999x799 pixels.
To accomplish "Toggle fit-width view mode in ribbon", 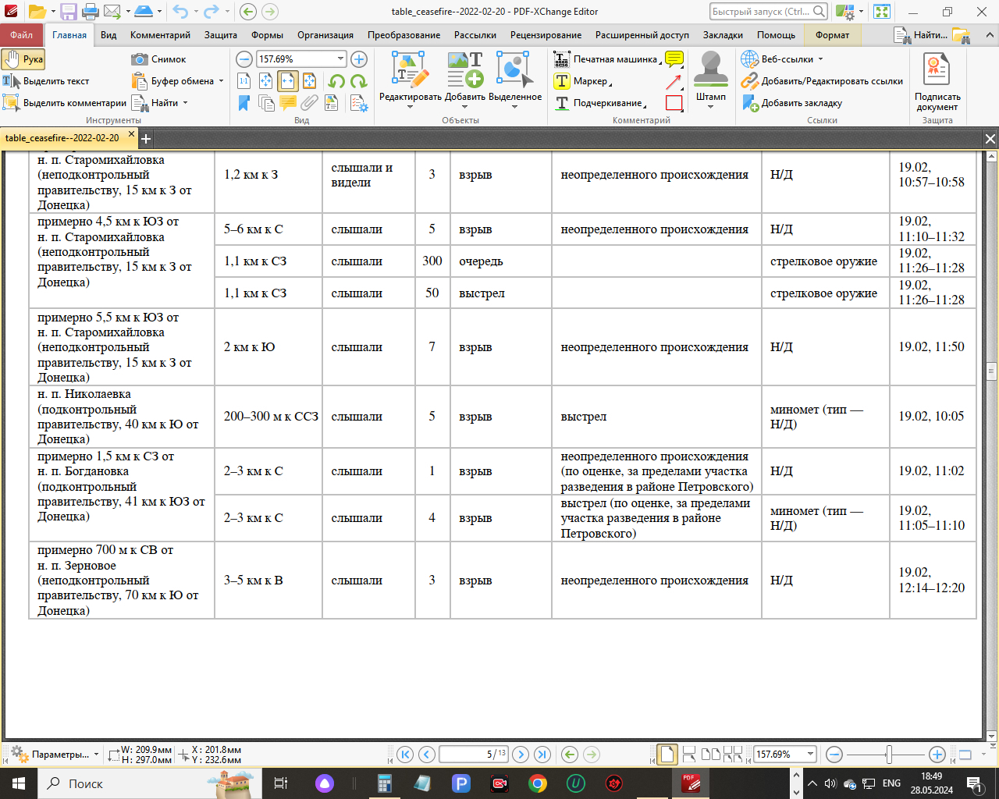I will click(x=288, y=81).
